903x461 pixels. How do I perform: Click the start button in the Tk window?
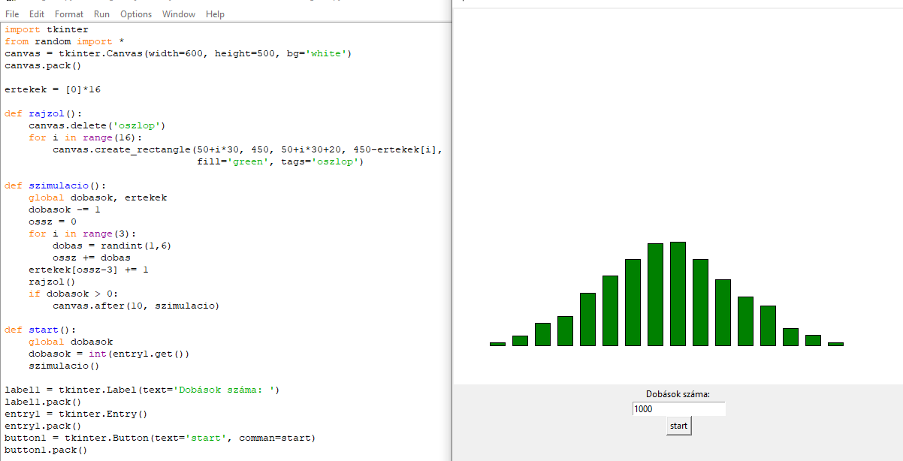[x=678, y=426]
